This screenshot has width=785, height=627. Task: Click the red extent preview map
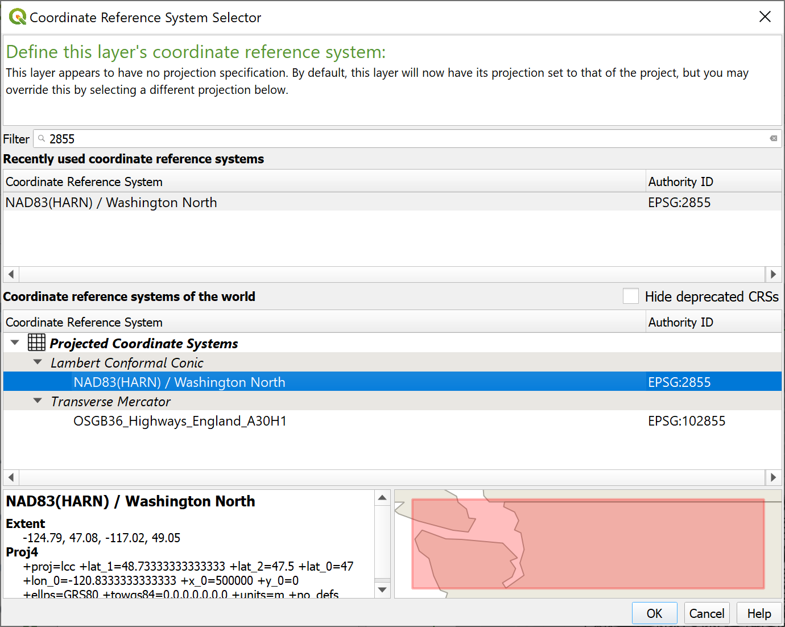pyautogui.click(x=588, y=543)
